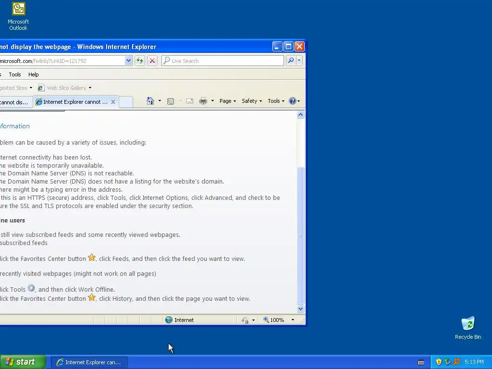Screen dimensions: 492x369
Task: Minimize the Internet Explorer window
Action: (x=277, y=47)
